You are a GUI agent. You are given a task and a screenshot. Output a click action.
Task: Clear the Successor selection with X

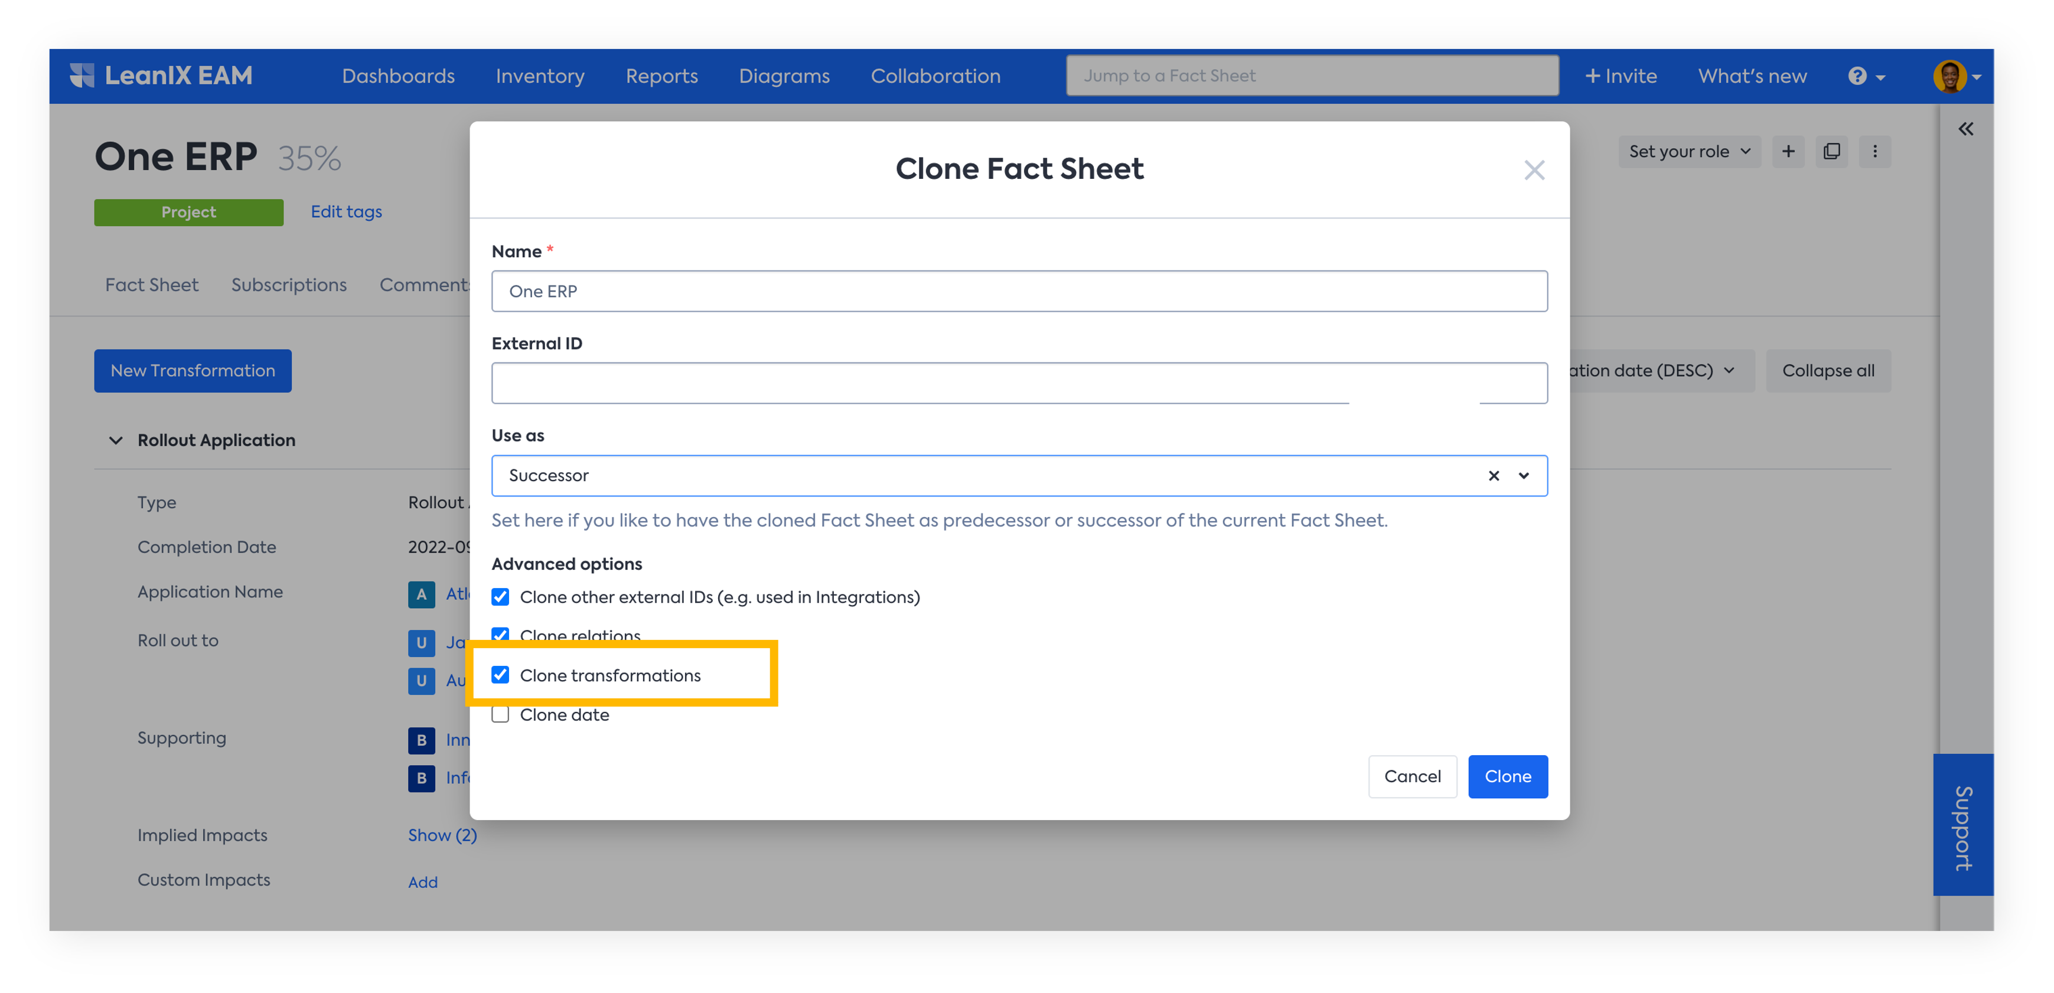[1494, 476]
